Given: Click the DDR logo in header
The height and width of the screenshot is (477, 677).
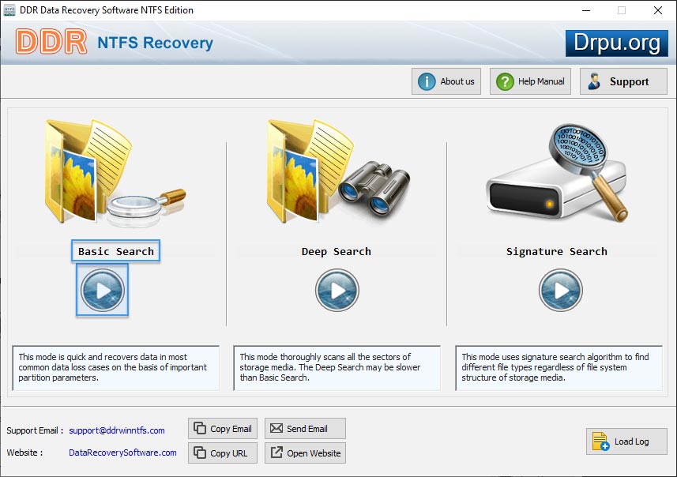Looking at the screenshot, I should 51,42.
